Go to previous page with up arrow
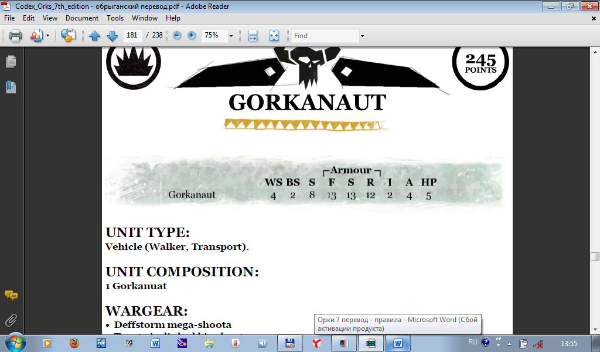 click(x=94, y=36)
